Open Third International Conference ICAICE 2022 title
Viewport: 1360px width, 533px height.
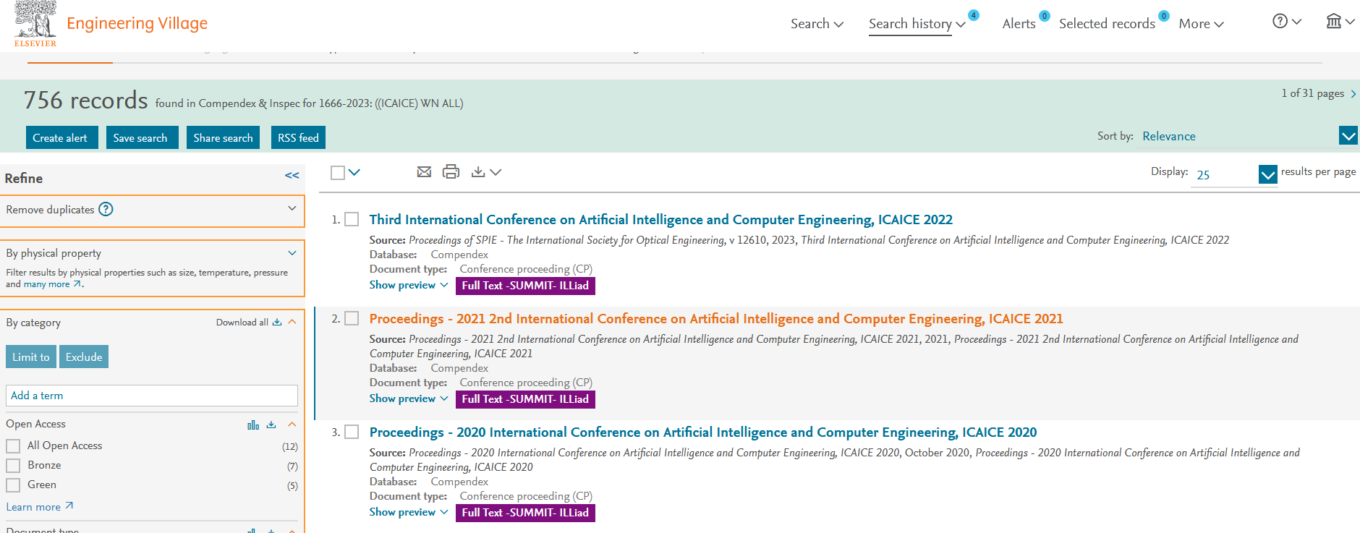660,219
